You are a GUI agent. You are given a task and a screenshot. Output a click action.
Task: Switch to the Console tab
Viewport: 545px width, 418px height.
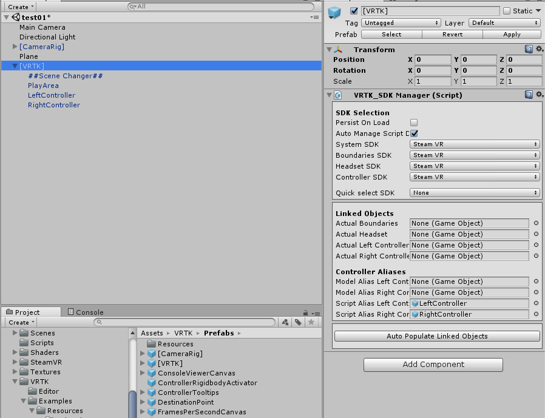point(86,312)
